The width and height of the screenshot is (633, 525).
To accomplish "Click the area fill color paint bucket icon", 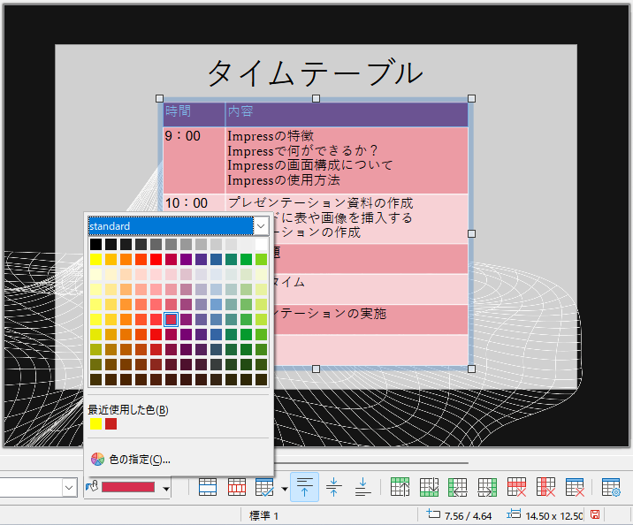I will 92,487.
